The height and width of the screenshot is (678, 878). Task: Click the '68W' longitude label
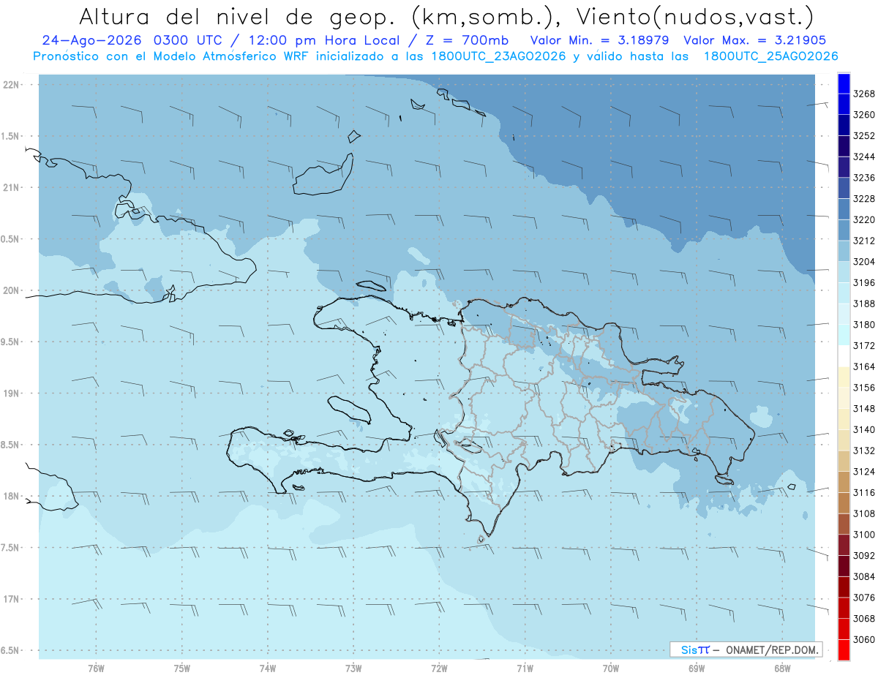click(782, 668)
